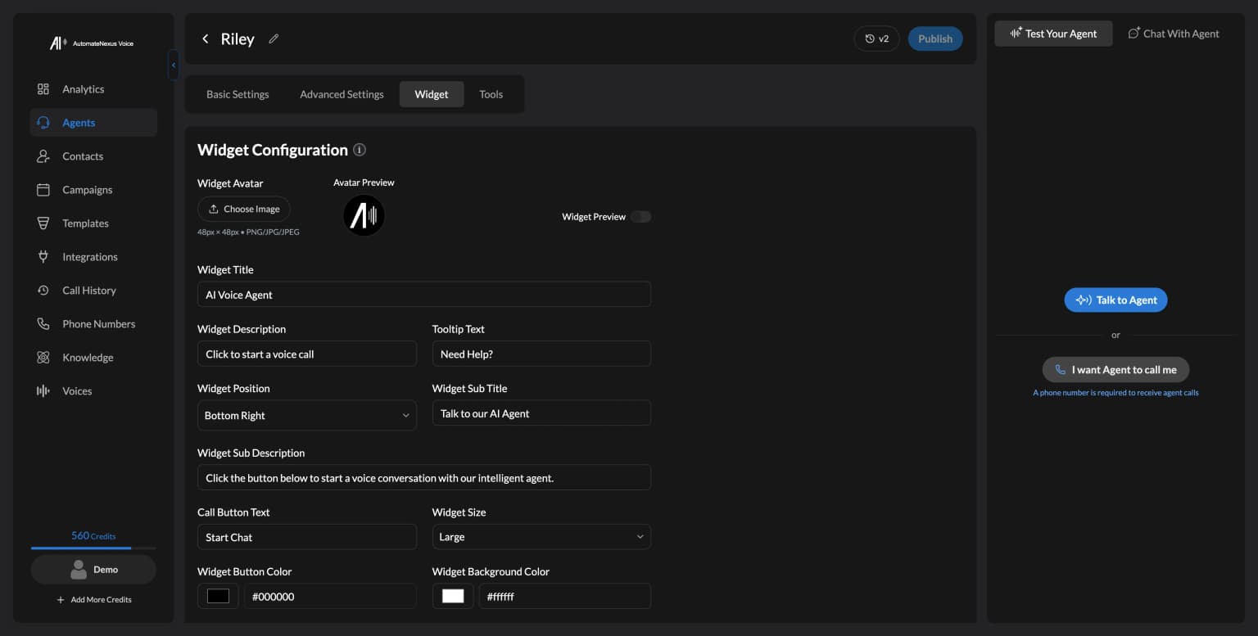Click the Call Button Text field
This screenshot has height=636, width=1258.
coord(307,537)
